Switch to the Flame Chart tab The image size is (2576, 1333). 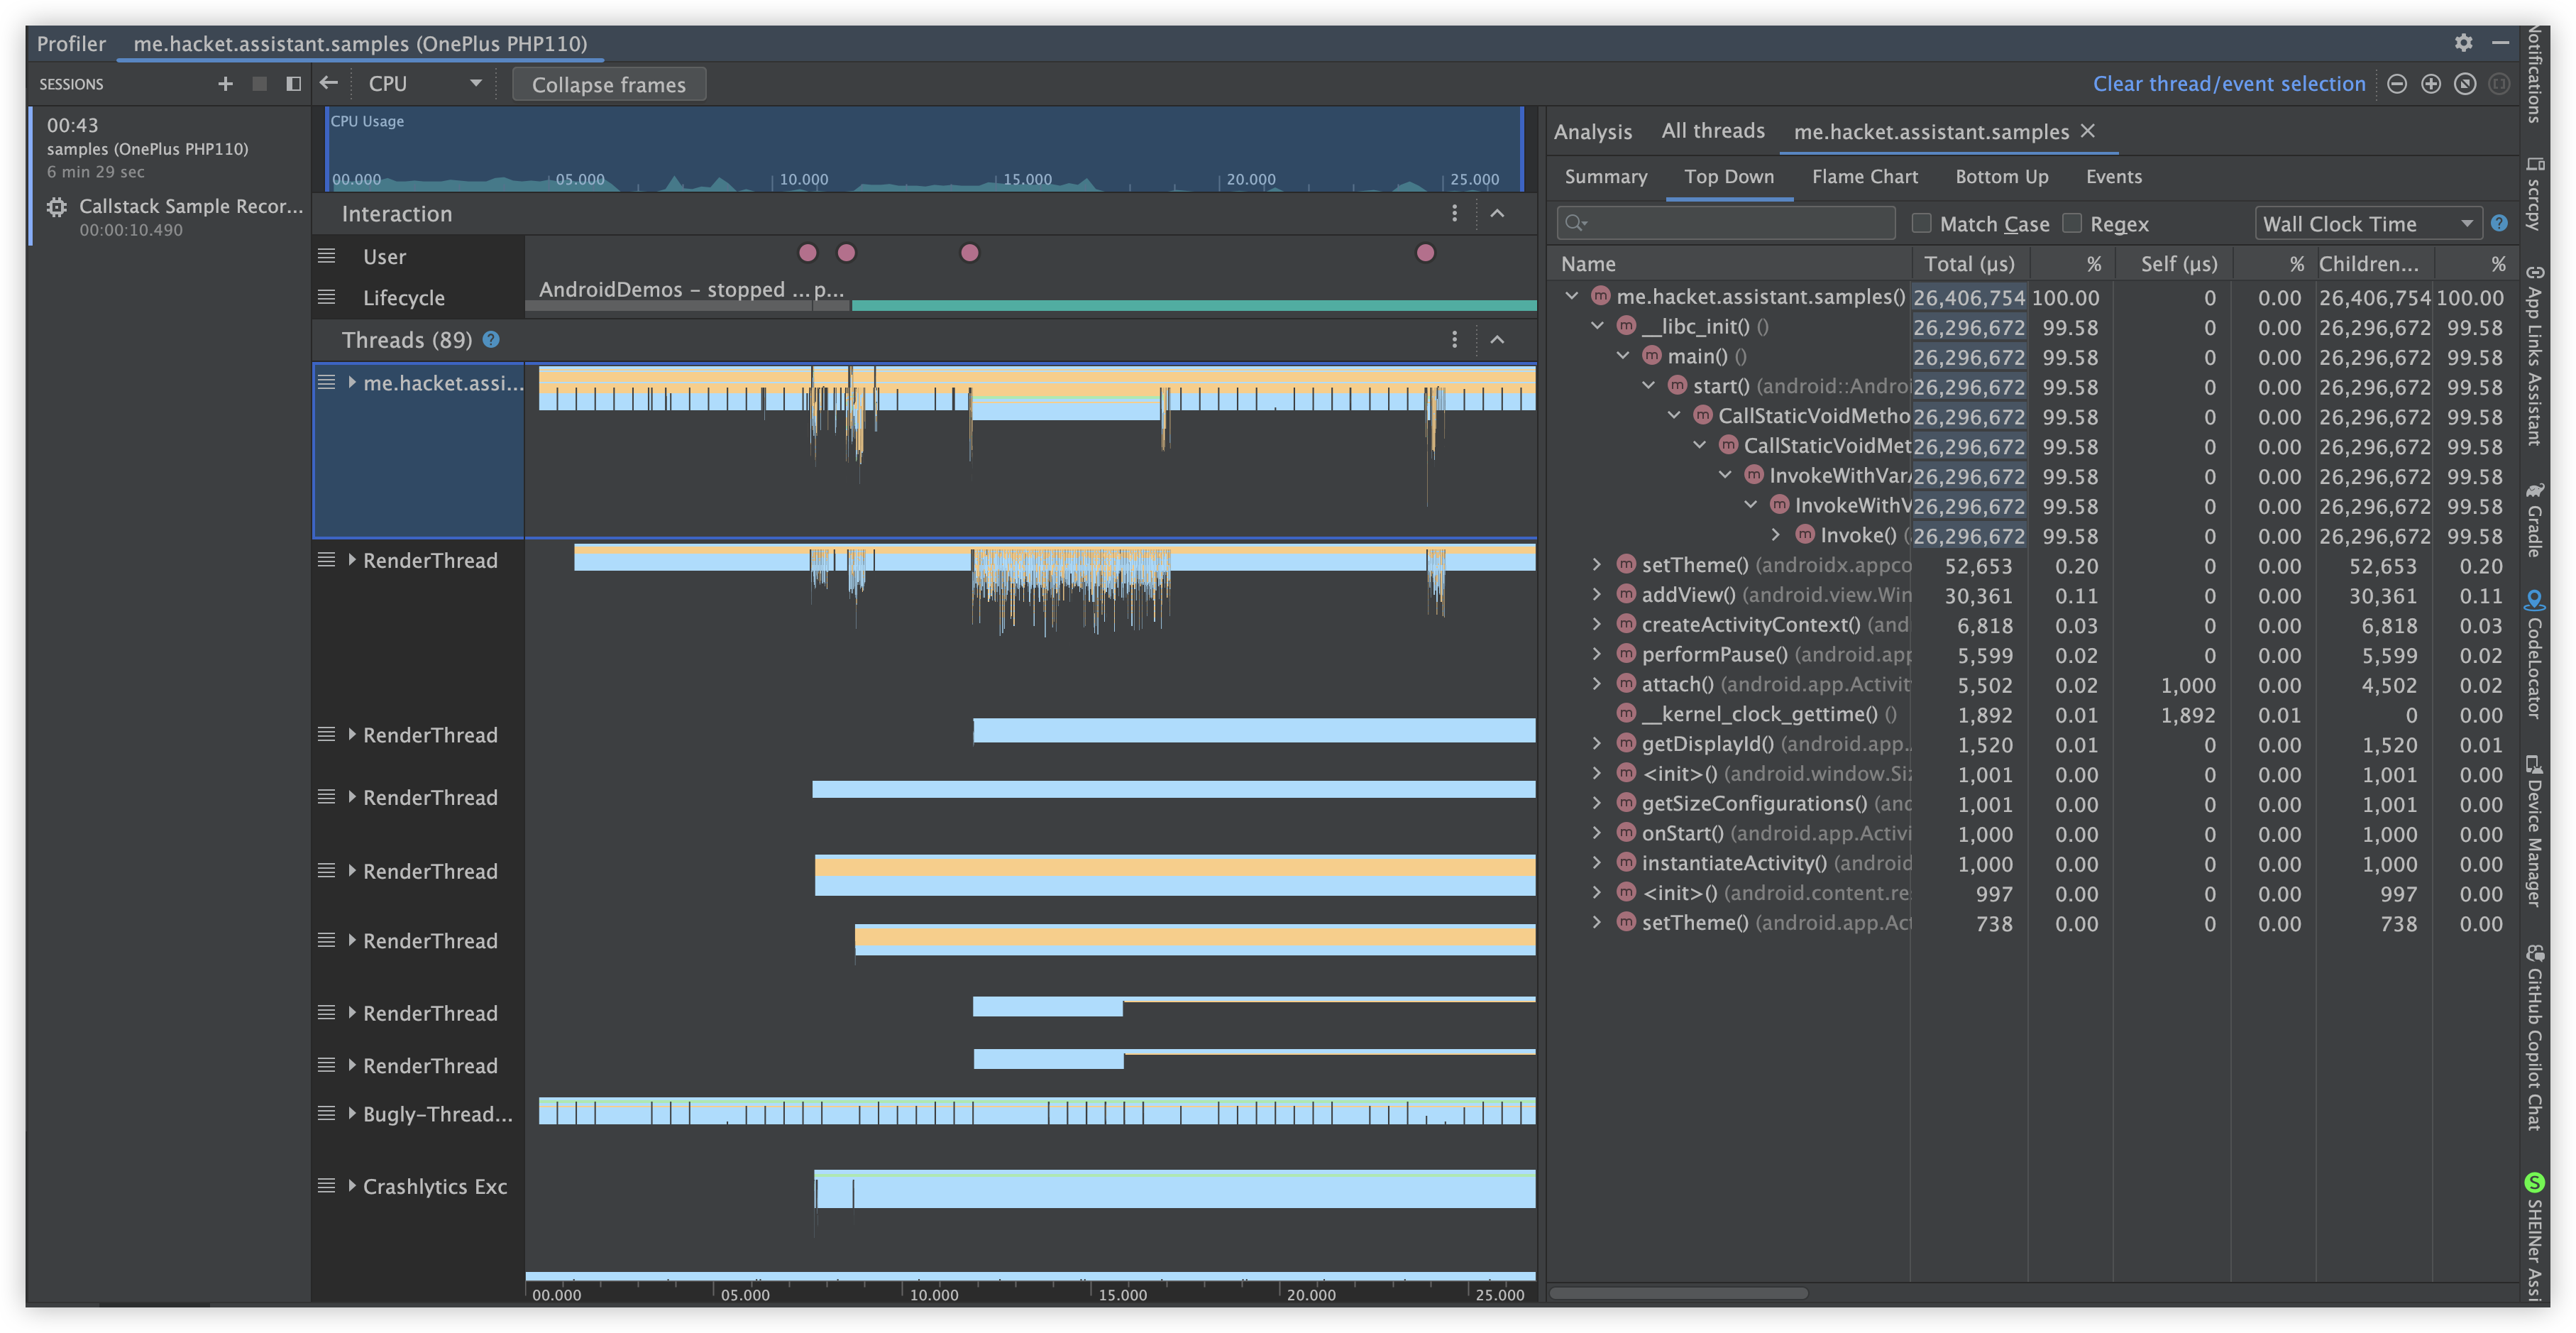(1864, 177)
